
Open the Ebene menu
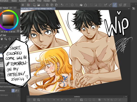(x=14, y=1)
